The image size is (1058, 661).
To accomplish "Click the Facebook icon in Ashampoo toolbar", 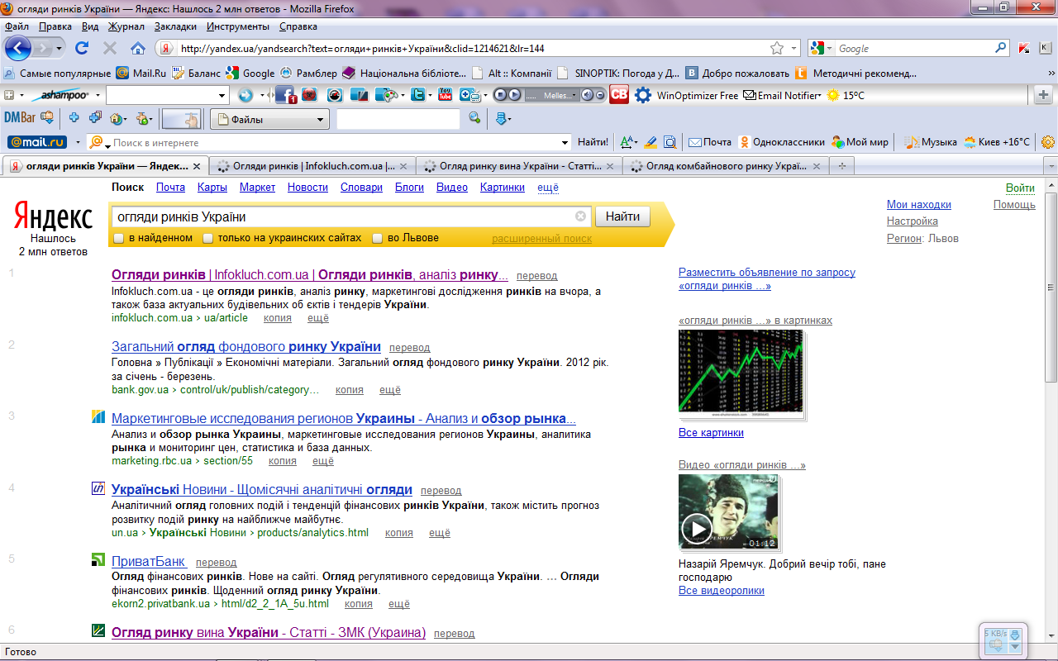I will [286, 95].
